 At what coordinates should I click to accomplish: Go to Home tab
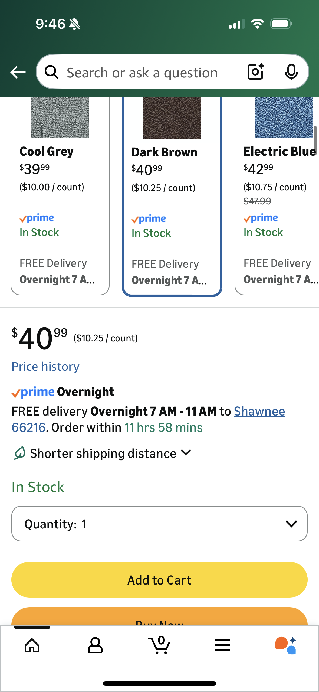coord(32,645)
